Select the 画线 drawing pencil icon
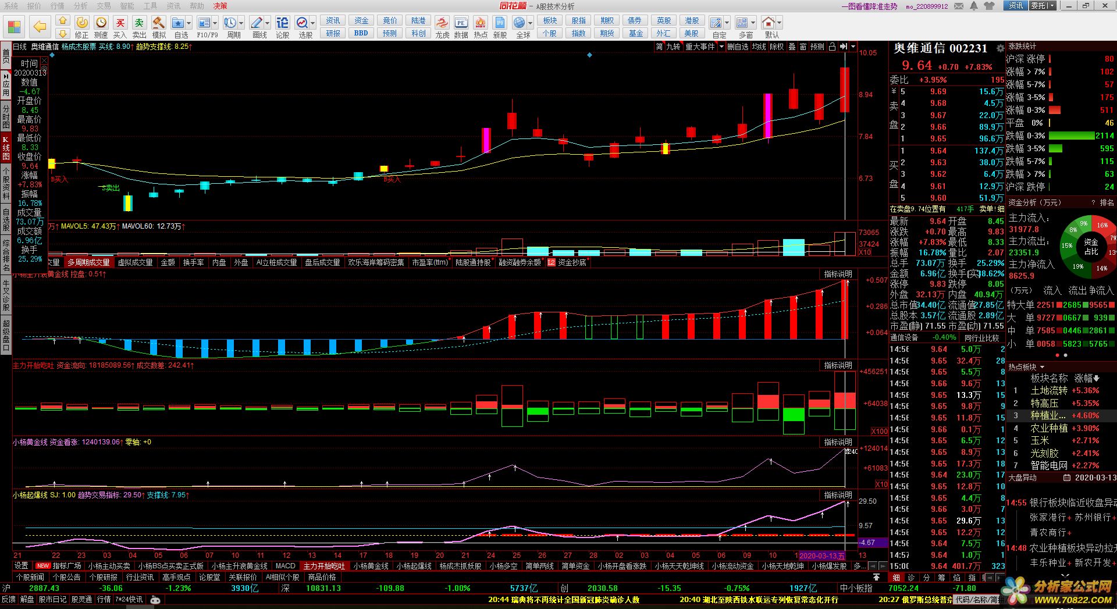This screenshot has width=1117, height=609. 257,23
